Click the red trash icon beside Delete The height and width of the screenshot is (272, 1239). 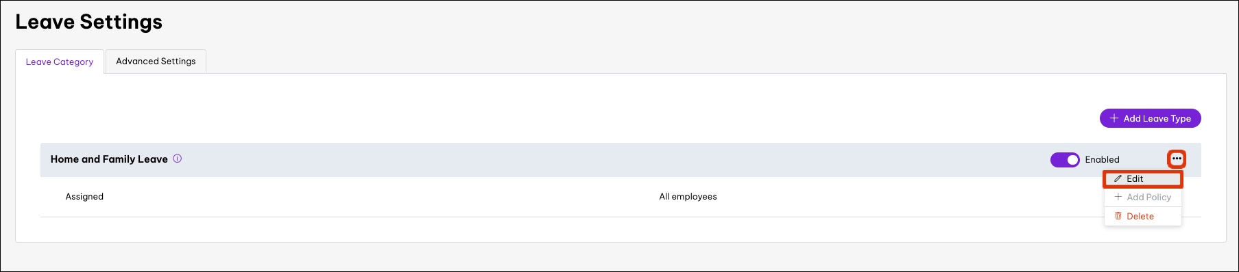coord(1118,216)
